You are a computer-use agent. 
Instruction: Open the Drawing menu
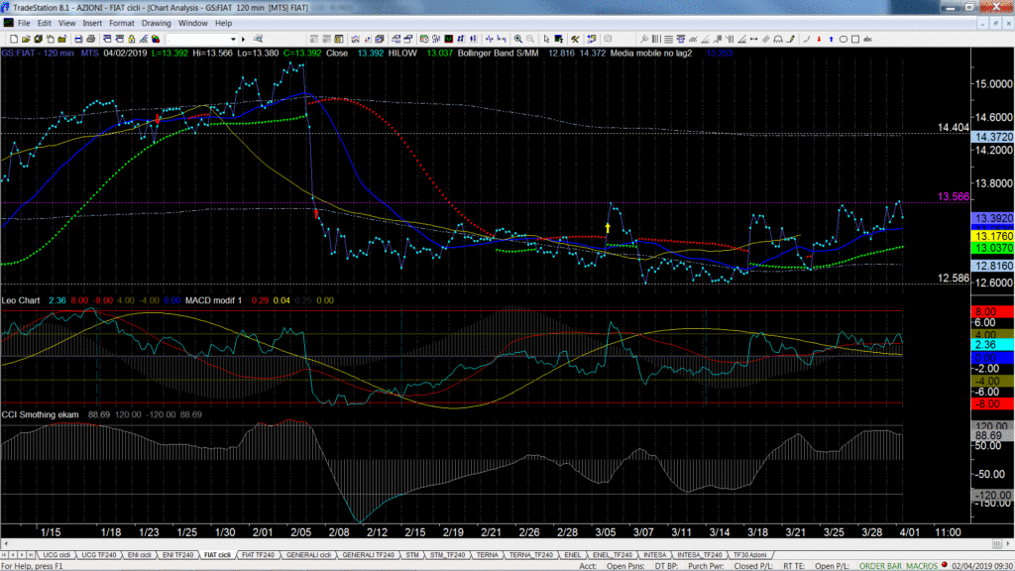click(x=156, y=24)
